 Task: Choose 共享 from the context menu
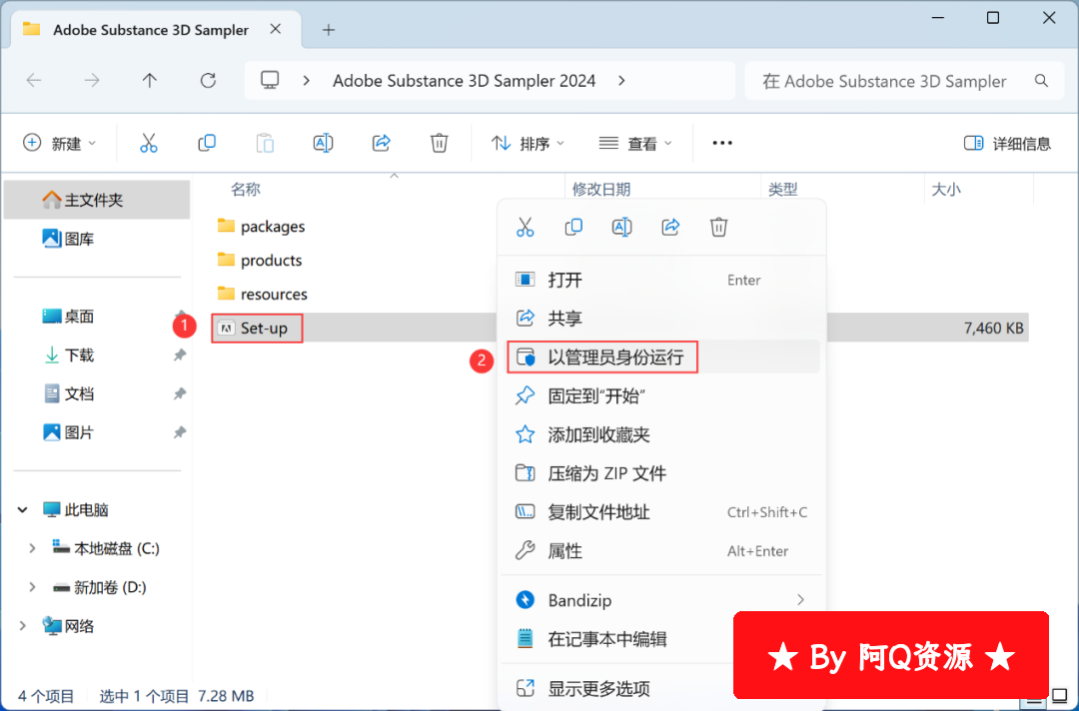coord(662,319)
